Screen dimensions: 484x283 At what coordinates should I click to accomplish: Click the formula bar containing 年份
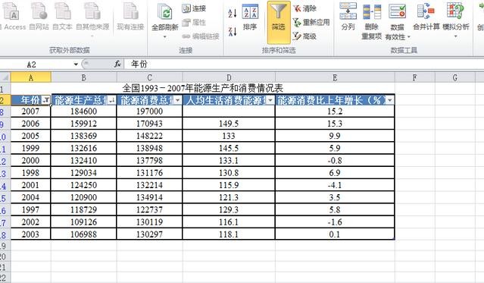point(304,64)
